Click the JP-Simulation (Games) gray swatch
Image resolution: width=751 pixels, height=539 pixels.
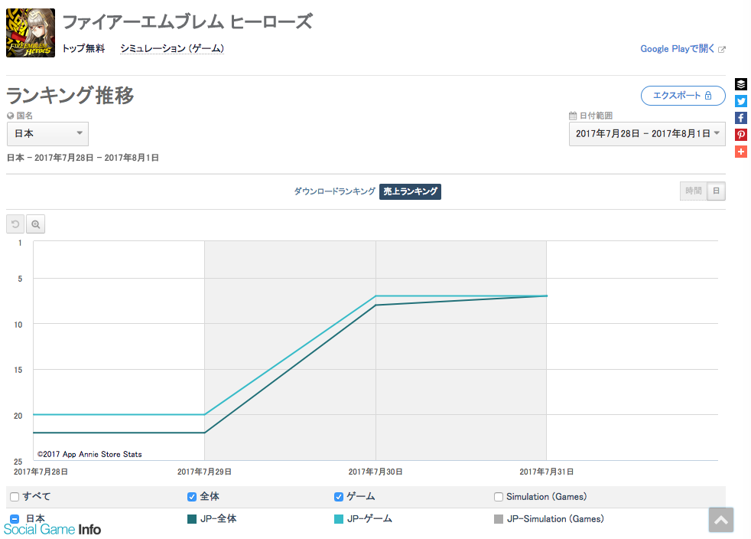[499, 519]
